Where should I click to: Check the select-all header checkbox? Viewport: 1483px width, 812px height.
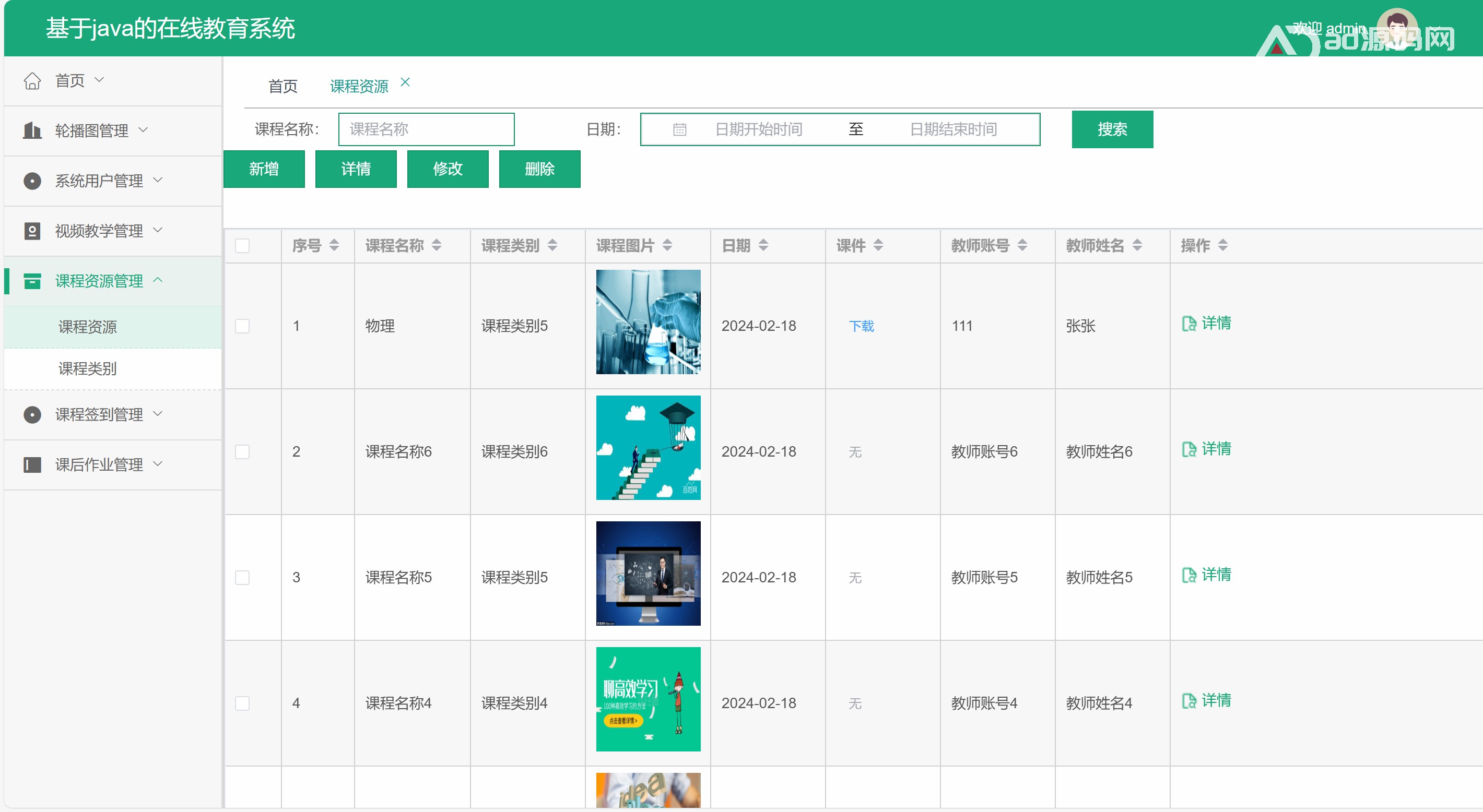coord(242,246)
